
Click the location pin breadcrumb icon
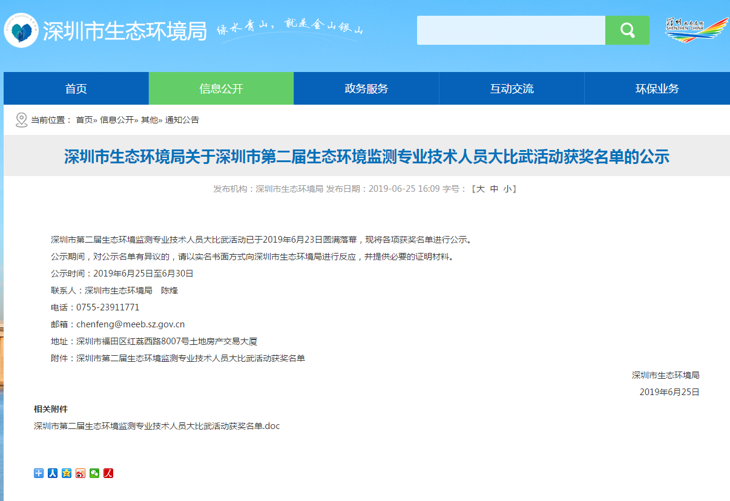[21, 119]
